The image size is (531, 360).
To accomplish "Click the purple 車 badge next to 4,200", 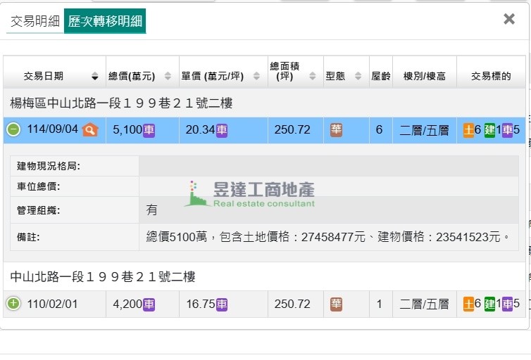I will (x=149, y=304).
